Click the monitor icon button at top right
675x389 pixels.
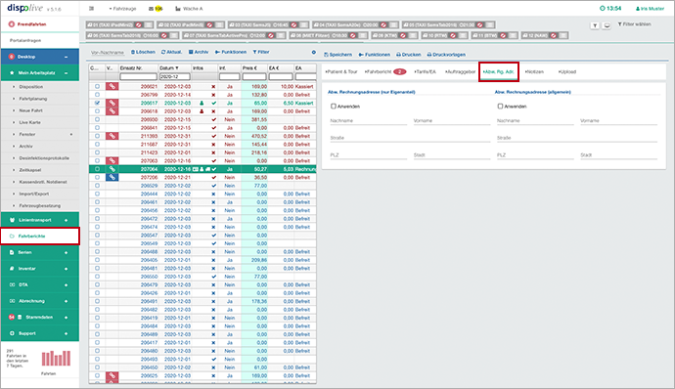click(607, 25)
